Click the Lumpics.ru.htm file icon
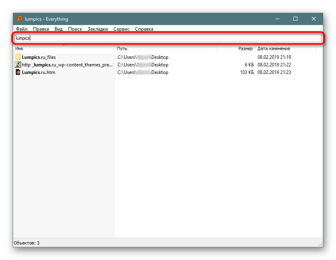 [x=18, y=72]
